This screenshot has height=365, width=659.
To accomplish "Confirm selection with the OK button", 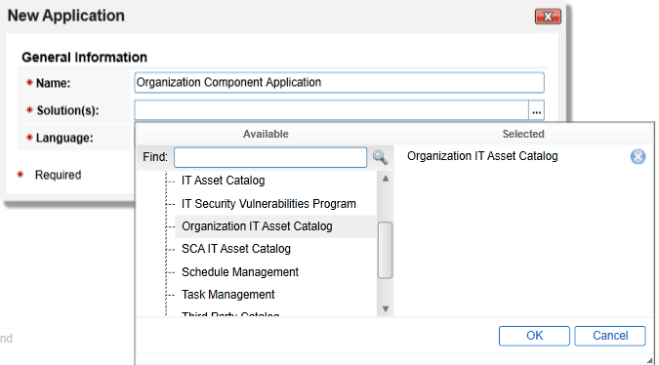I will point(534,336).
